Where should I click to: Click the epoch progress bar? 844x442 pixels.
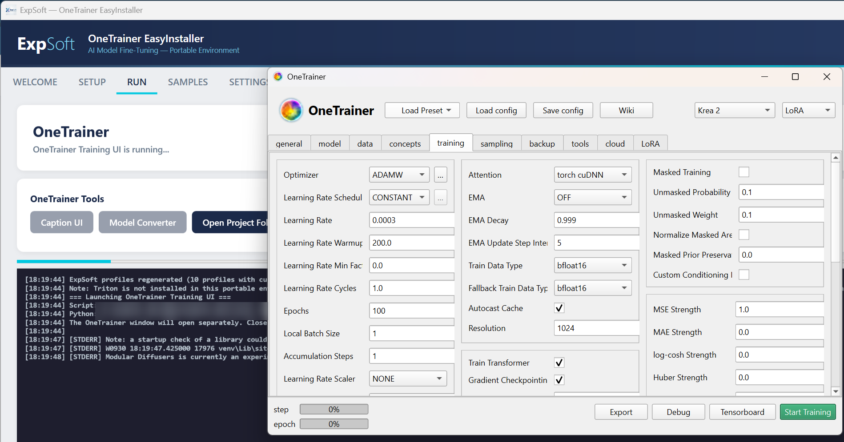[x=334, y=424]
